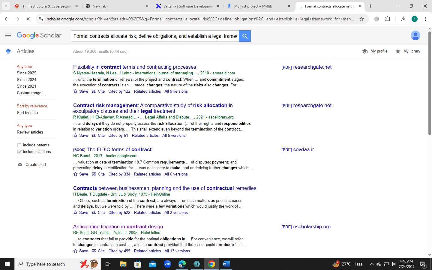
Task: Click the Scholar search query field
Action: (155, 36)
